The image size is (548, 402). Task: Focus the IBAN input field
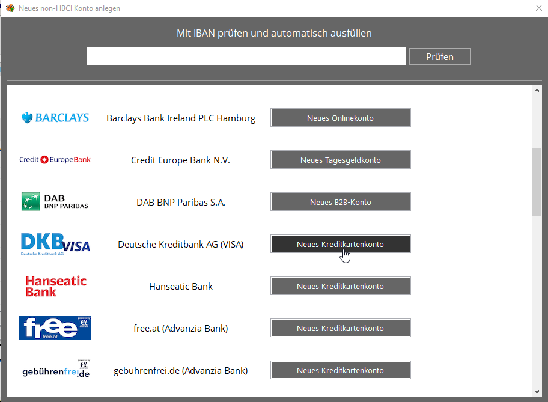click(x=246, y=56)
